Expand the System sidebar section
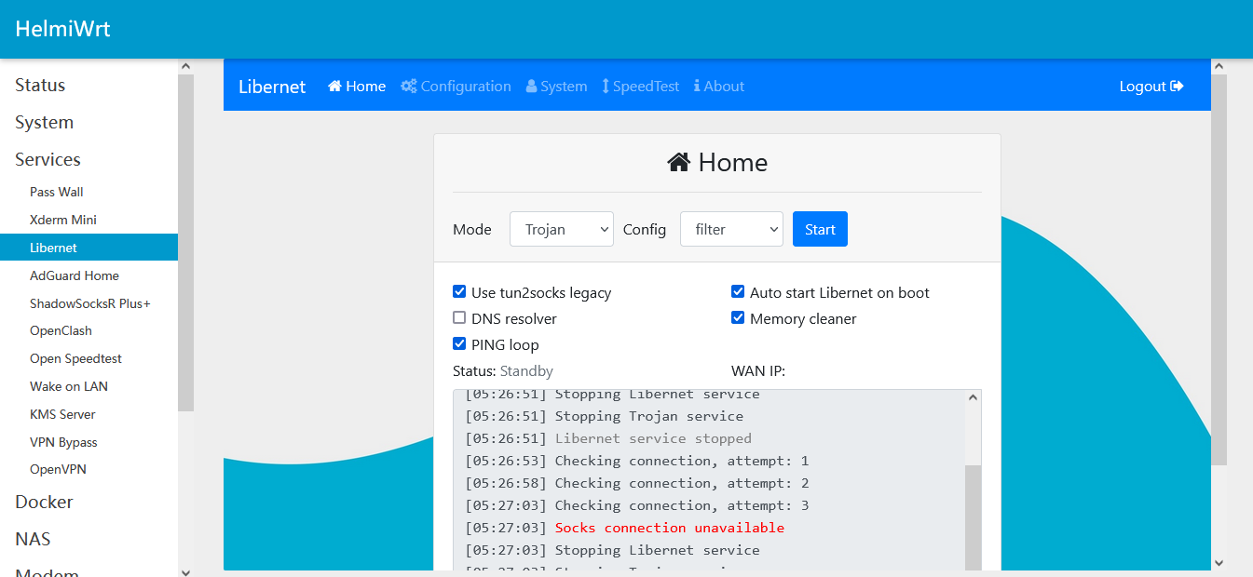The width and height of the screenshot is (1253, 577). pos(44,122)
